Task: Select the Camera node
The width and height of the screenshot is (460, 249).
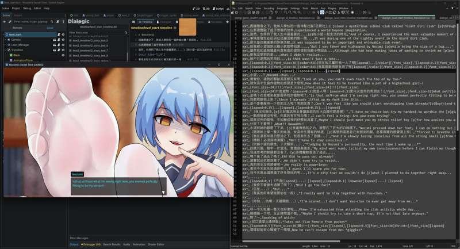Action: tap(16, 40)
